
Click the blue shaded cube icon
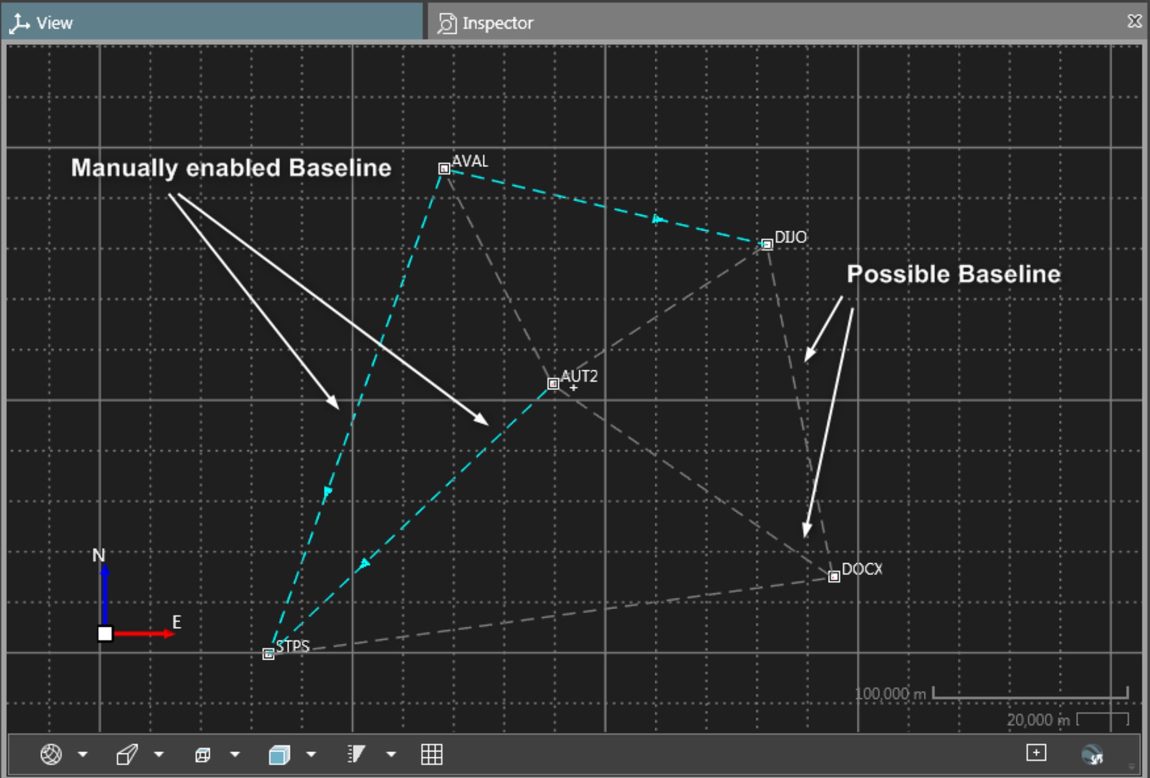(x=279, y=755)
